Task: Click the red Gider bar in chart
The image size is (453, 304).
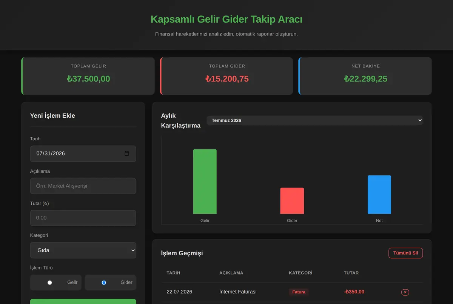Action: 292,201
